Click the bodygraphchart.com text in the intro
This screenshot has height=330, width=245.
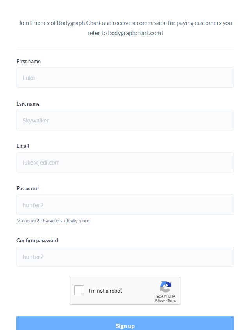(x=134, y=33)
